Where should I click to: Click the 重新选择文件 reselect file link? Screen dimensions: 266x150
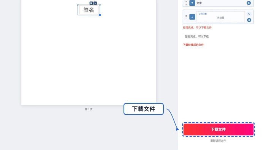(x=218, y=141)
